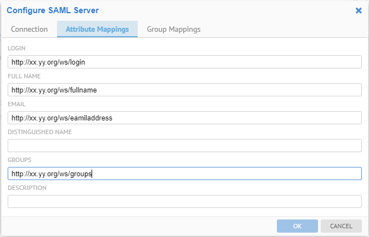This screenshot has width=369, height=237.
Task: Close the Configure SAML Server dialog
Action: 359,10
